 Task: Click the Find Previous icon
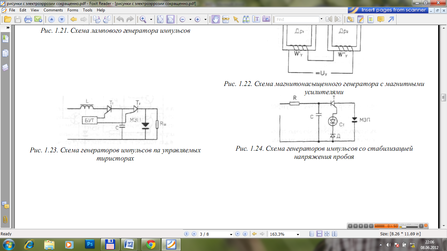[329, 19]
